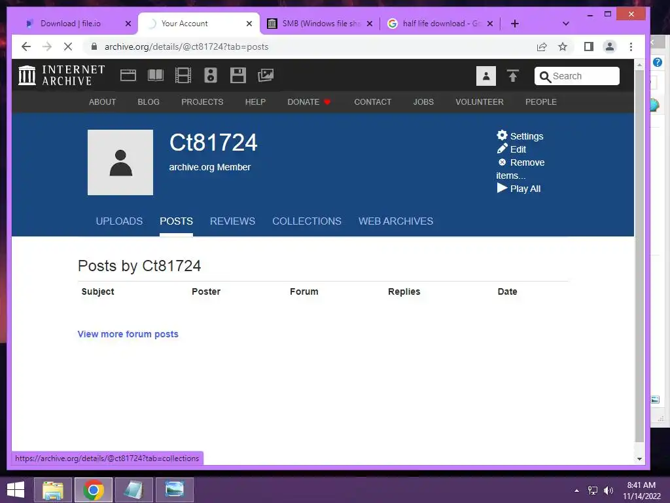Bookmark this page with star icon
670x503 pixels.
tap(563, 47)
